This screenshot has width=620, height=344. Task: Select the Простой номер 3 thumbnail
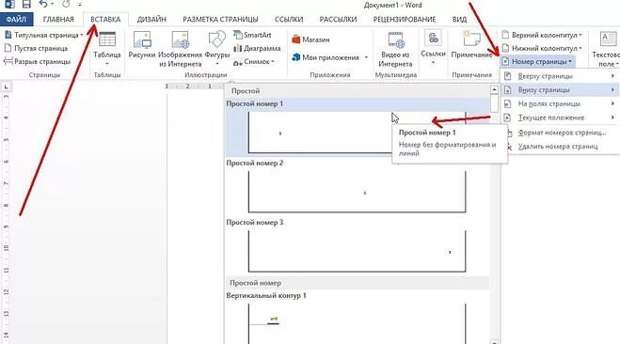(358, 251)
